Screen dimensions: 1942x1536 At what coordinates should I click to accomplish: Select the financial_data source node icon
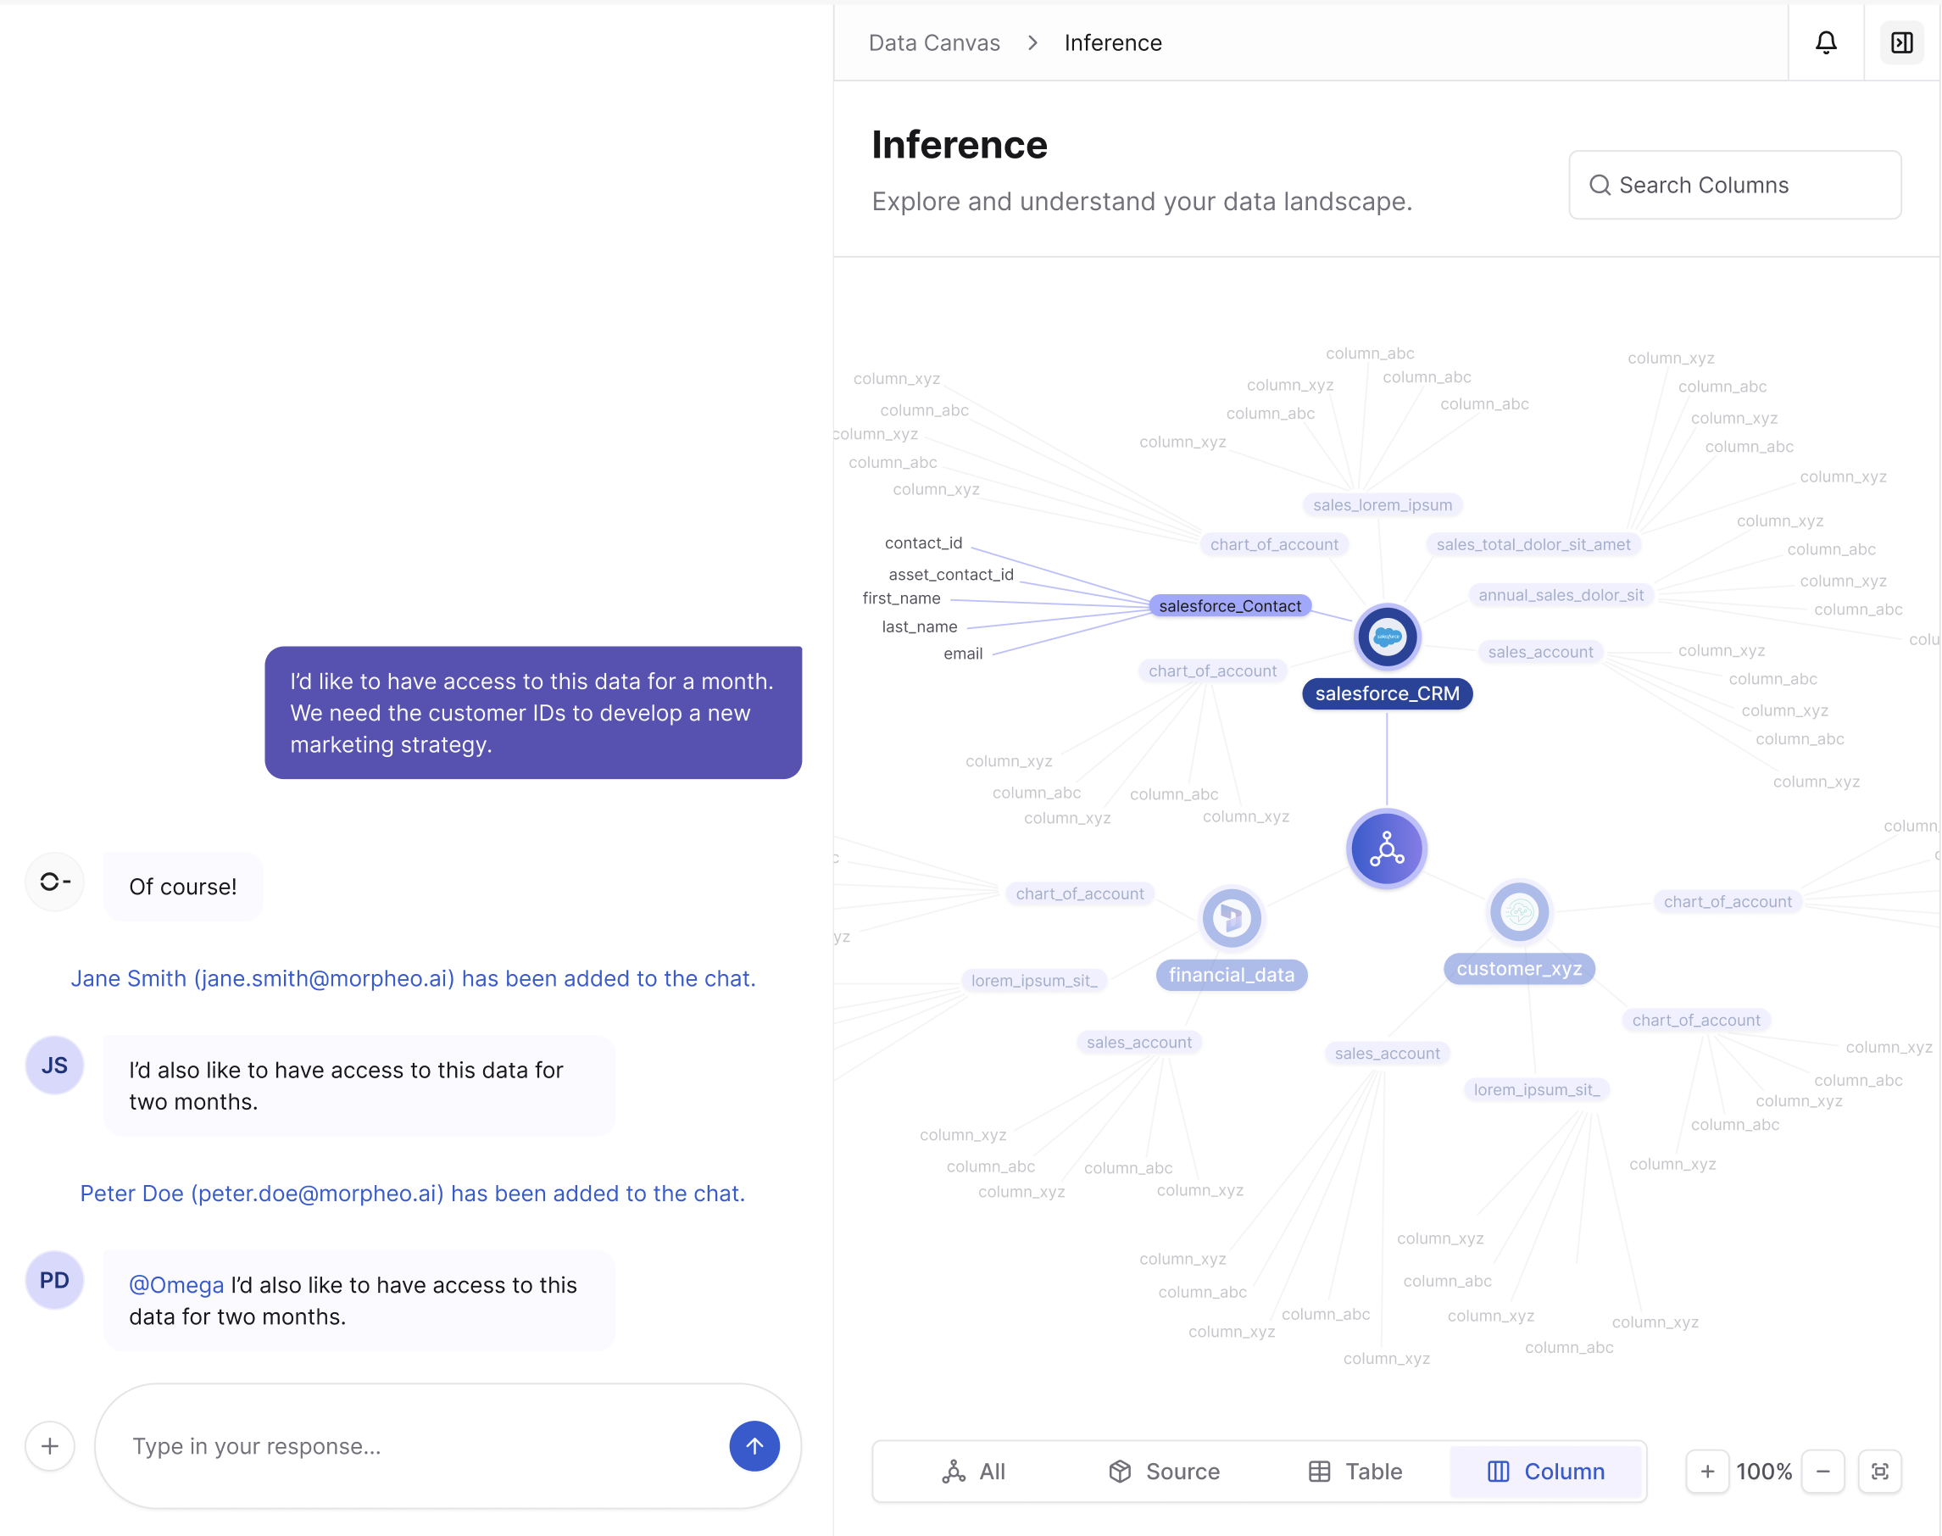click(1231, 918)
